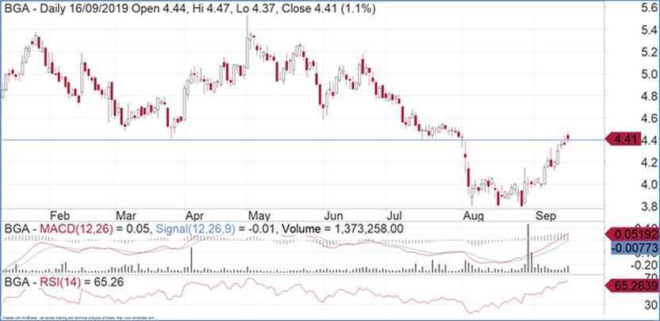This screenshot has width=660, height=321.
Task: Click the Feb month label on time axis
Action: point(59,214)
